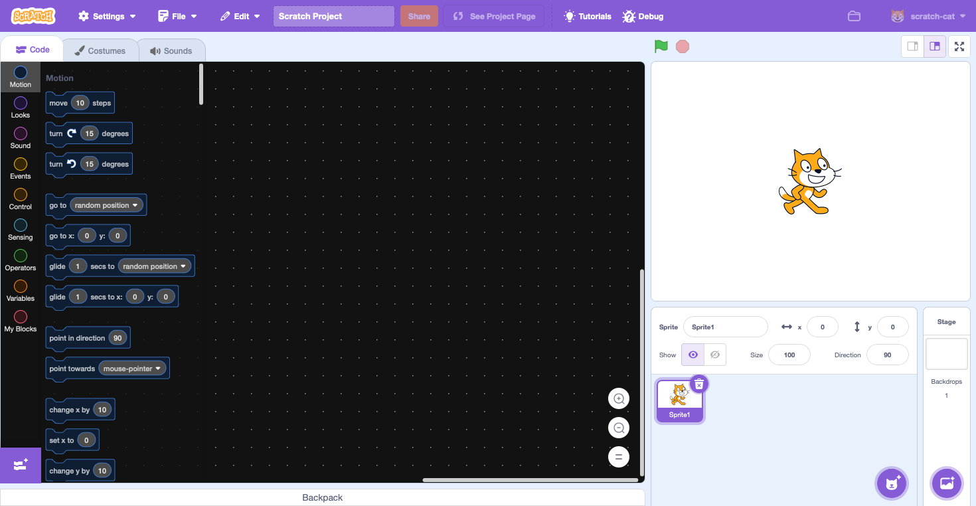Open the File menu dropdown

(x=177, y=15)
